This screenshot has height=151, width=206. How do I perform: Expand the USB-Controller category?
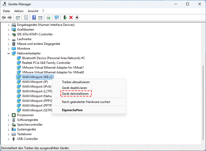click(x=8, y=139)
